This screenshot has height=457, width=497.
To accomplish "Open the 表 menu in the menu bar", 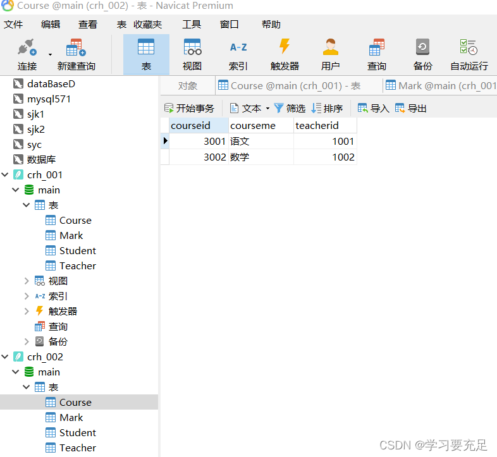I will (121, 25).
